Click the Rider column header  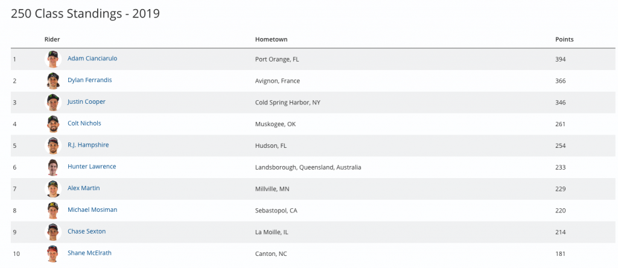[53, 39]
